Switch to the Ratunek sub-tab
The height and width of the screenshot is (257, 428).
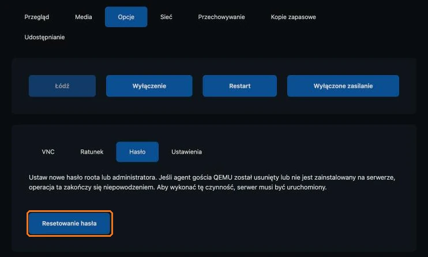[92, 152]
